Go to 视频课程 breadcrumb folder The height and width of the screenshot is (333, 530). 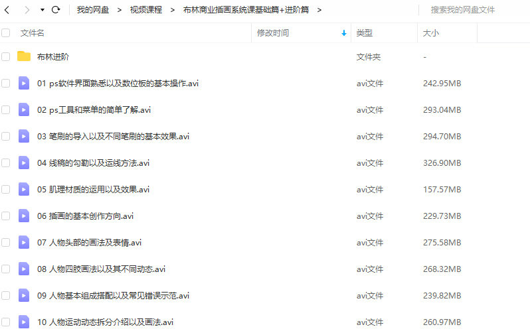click(x=146, y=10)
